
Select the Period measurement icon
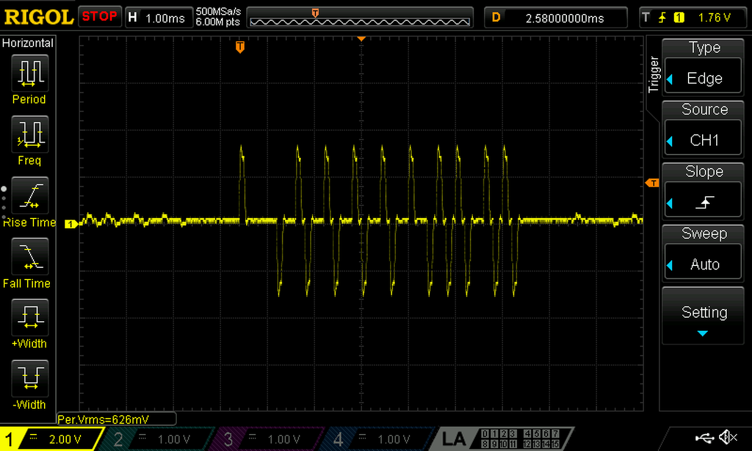coord(29,74)
